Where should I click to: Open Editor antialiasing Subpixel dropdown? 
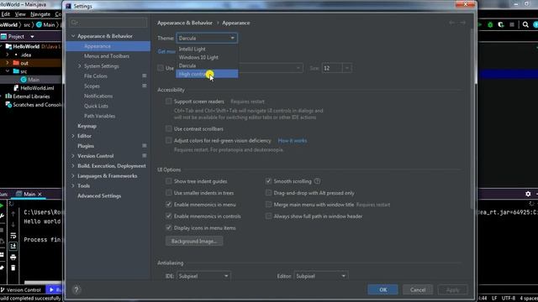click(x=321, y=276)
